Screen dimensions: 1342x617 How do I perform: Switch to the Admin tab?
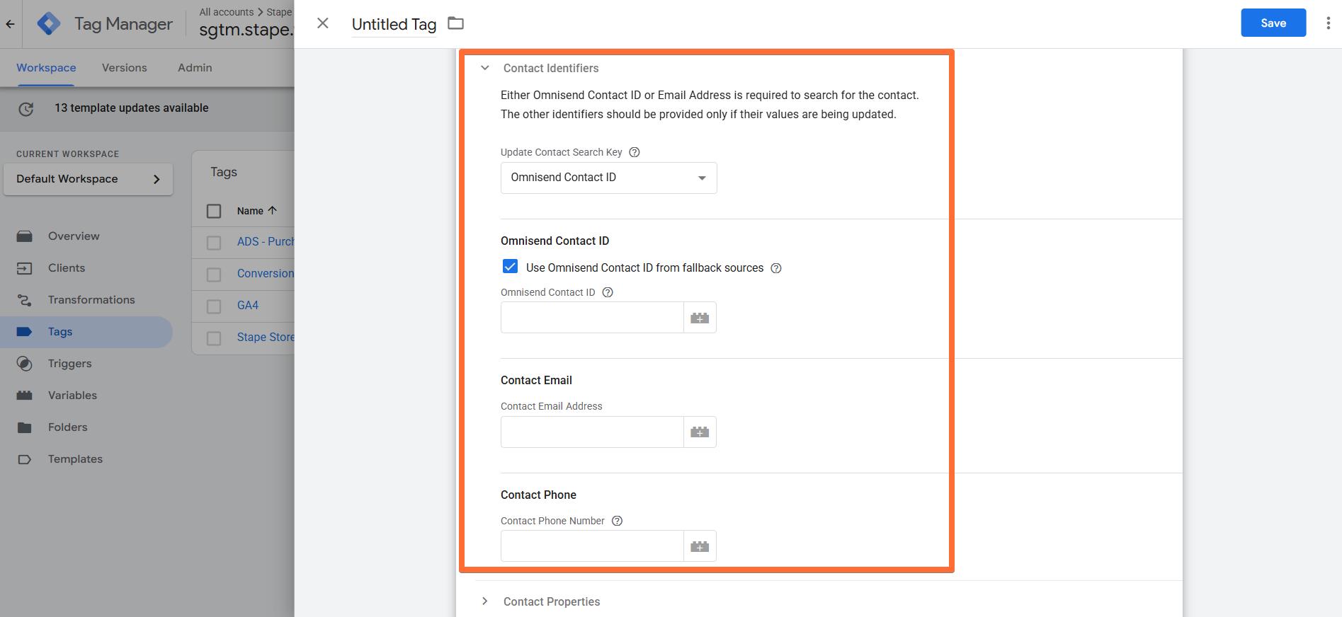pos(195,68)
